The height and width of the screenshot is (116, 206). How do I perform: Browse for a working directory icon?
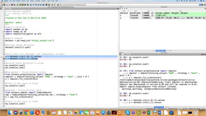tap(202, 5)
